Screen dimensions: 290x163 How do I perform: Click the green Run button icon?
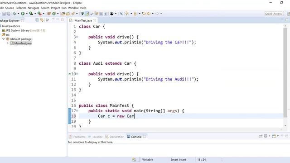[x=23, y=14]
